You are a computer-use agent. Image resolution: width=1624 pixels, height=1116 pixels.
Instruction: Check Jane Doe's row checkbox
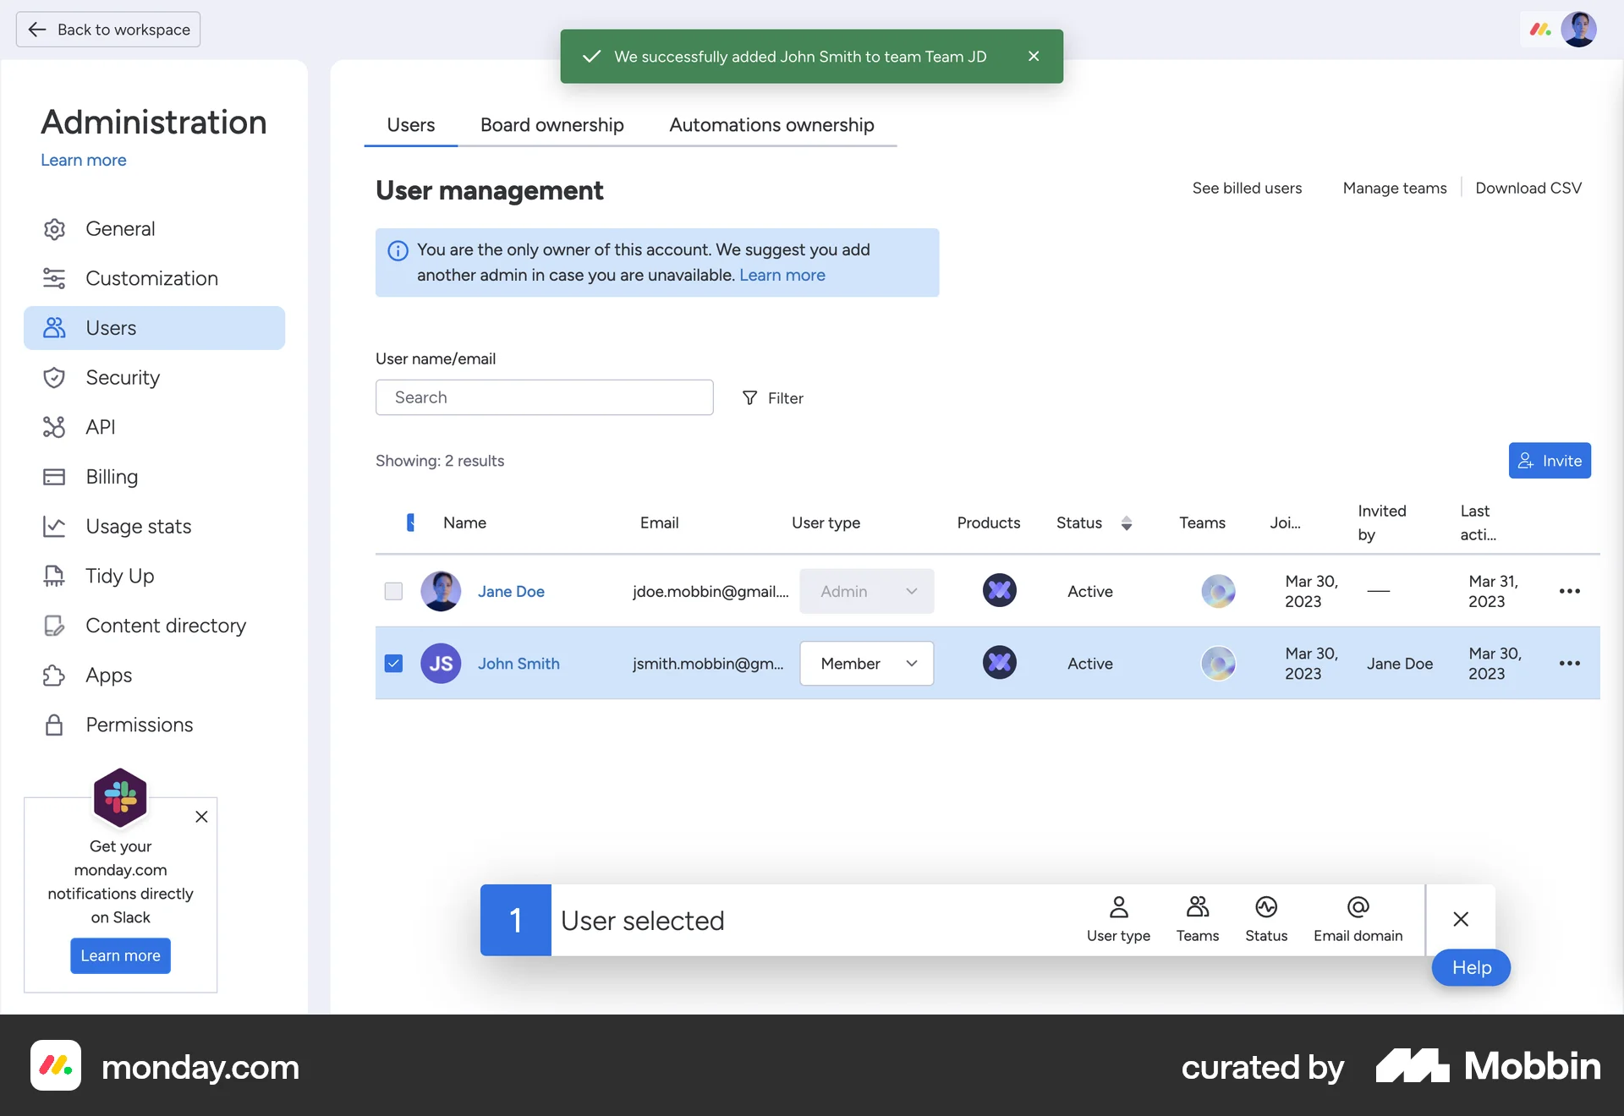coord(393,591)
